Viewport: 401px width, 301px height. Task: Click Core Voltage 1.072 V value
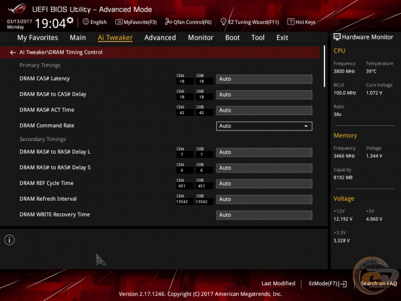(374, 93)
